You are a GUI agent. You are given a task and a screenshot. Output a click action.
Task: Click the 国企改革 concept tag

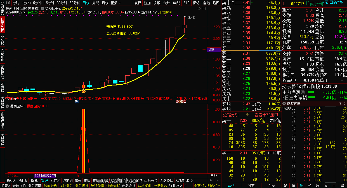pyautogui.click(x=336, y=2)
